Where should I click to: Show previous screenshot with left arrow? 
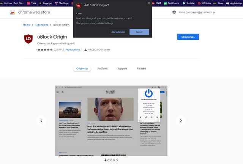tap(41, 121)
